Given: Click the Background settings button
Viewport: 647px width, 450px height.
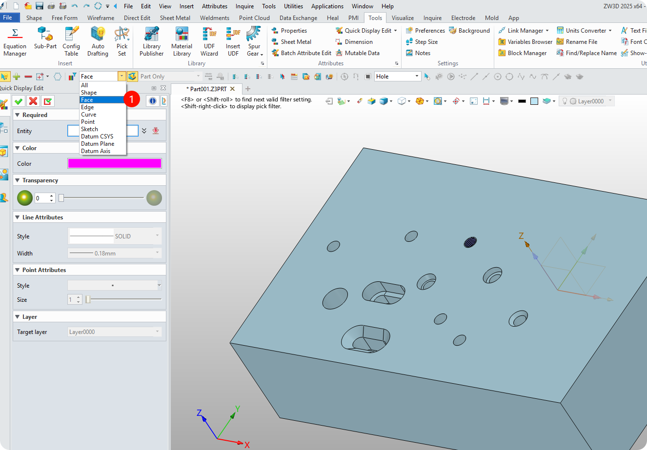Looking at the screenshot, I should pos(469,31).
